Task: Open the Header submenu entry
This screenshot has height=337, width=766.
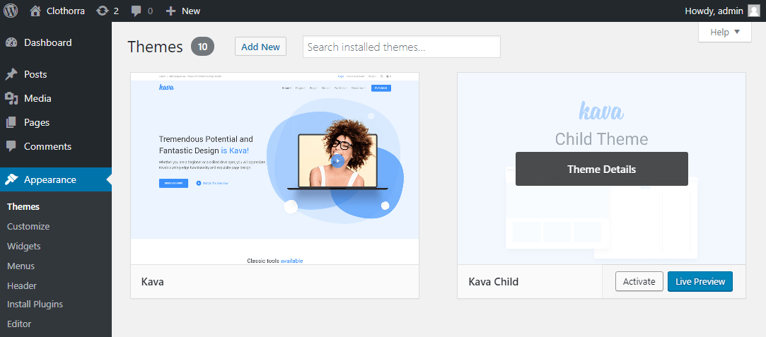Action: pos(22,286)
